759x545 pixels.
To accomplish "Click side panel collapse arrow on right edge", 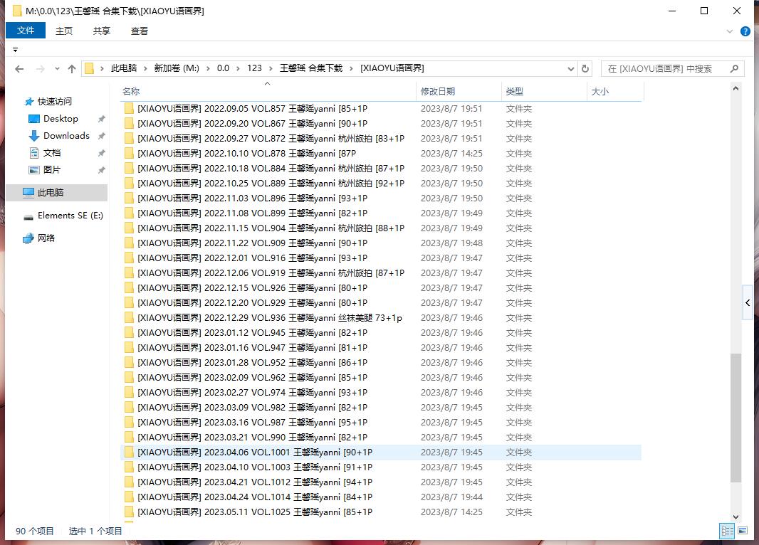I will click(748, 302).
